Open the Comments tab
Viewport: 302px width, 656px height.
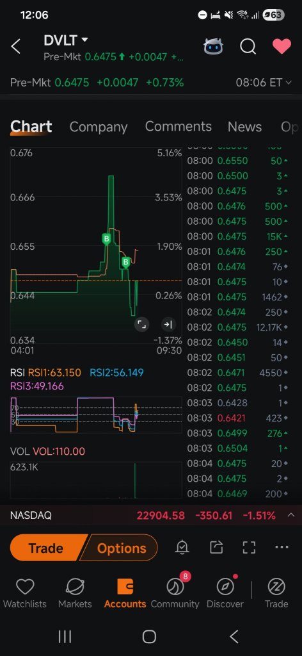point(178,126)
